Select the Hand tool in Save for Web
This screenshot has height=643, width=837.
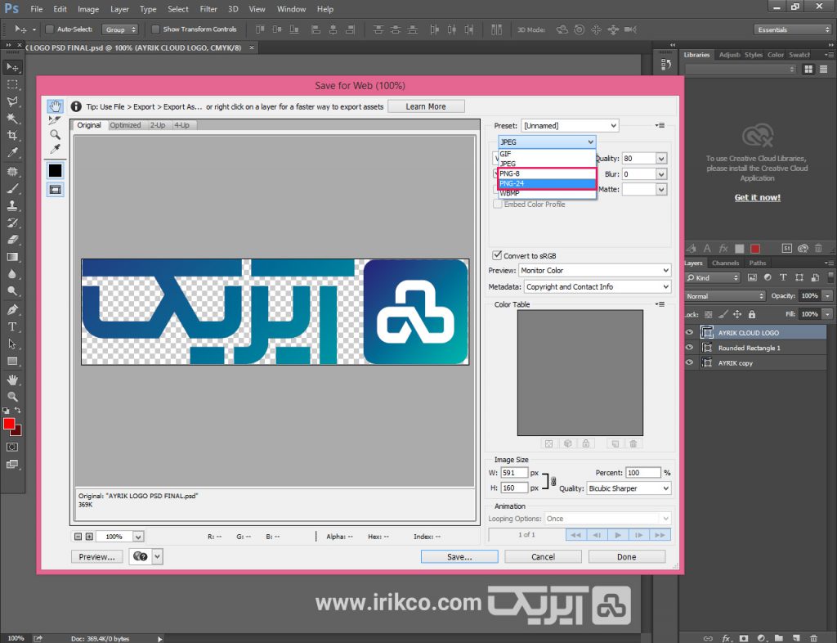tap(55, 106)
